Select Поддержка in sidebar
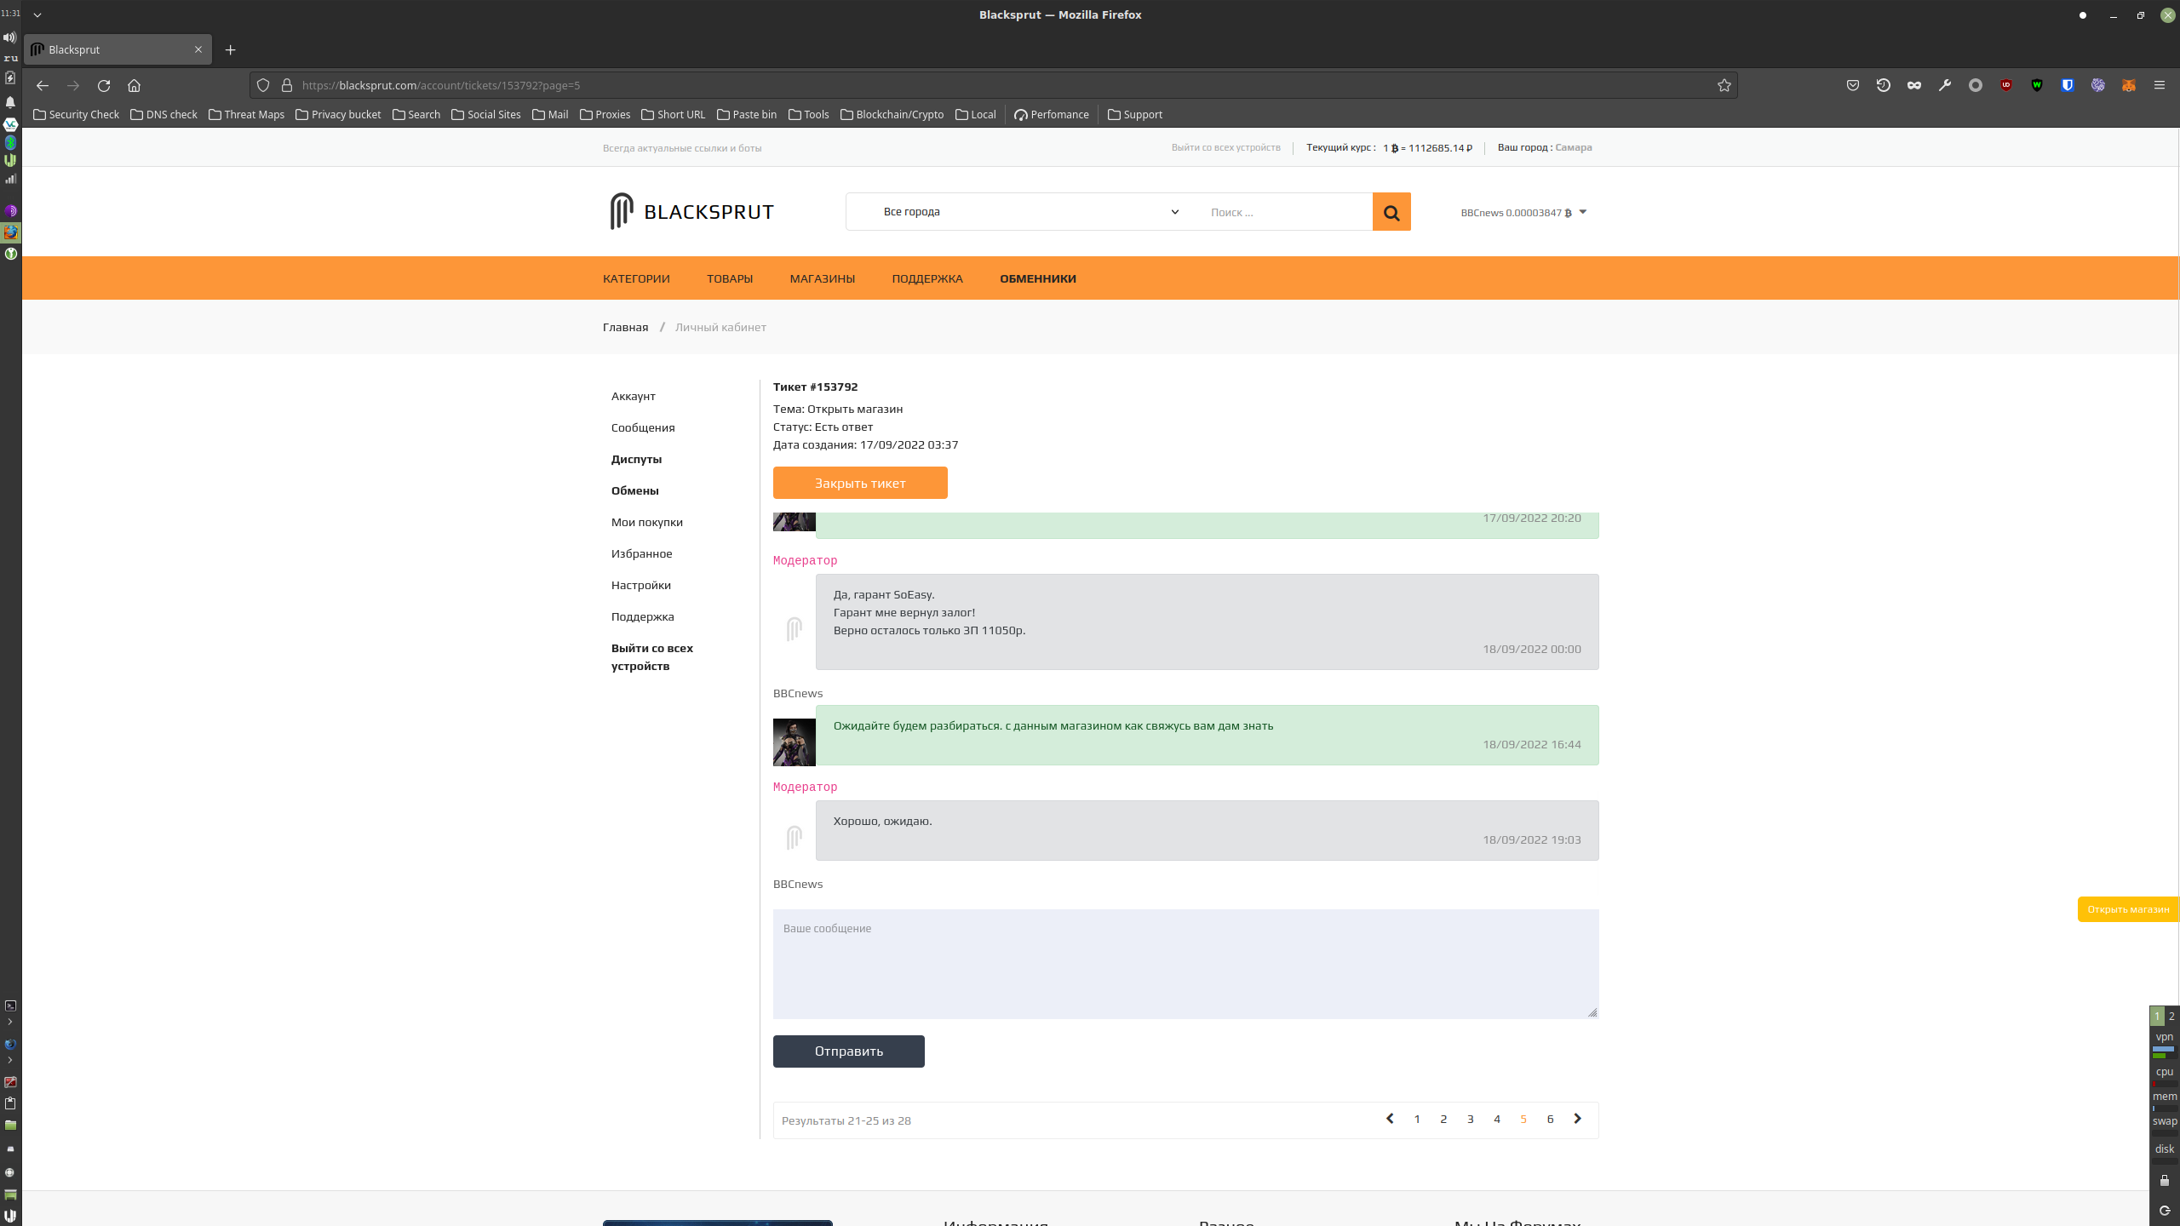 click(643, 616)
